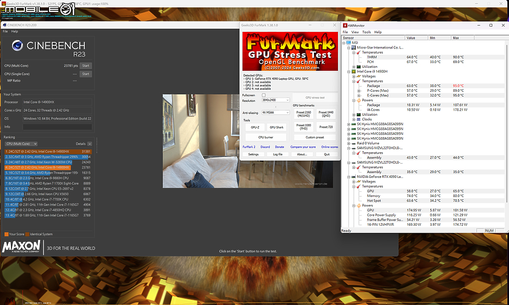Launch the GPU Shark tool
509x305 pixels.
pyautogui.click(x=276, y=127)
